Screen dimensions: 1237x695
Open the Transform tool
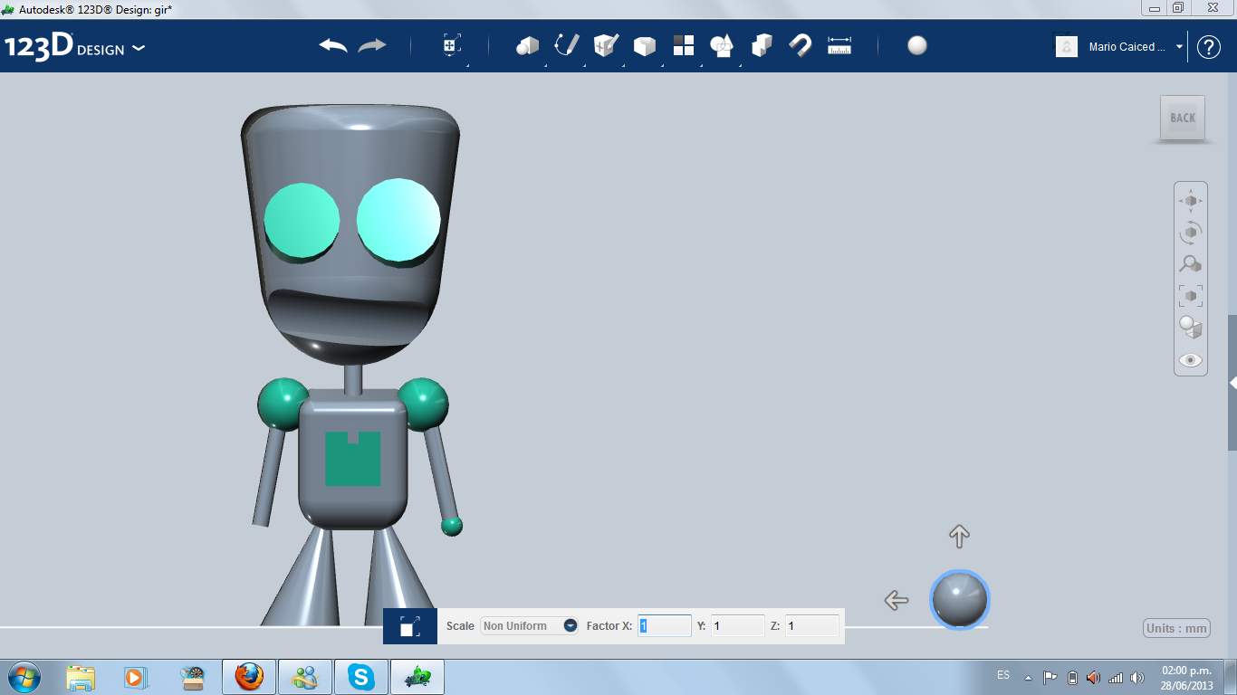pos(452,45)
